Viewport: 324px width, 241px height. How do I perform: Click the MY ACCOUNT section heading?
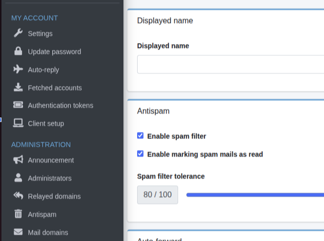click(x=35, y=18)
